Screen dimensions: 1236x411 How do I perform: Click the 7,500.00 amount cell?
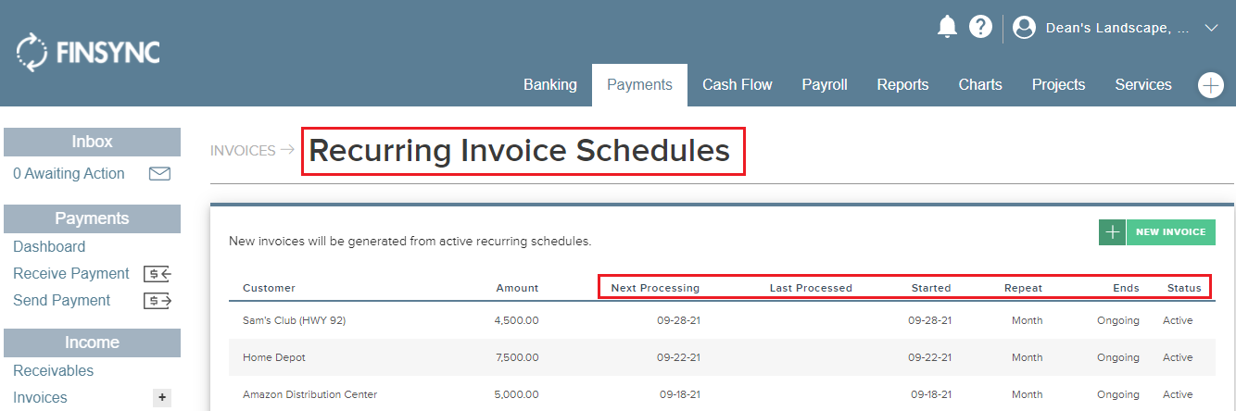[516, 357]
